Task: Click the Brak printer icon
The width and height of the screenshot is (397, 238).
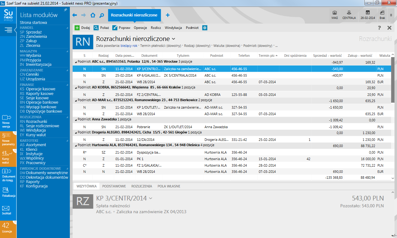Action: coord(382,15)
